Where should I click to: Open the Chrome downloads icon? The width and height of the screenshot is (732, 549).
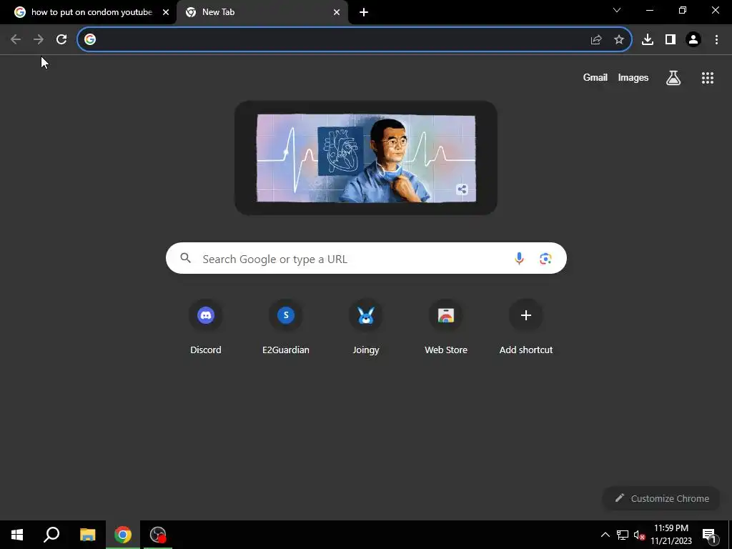[x=648, y=40]
